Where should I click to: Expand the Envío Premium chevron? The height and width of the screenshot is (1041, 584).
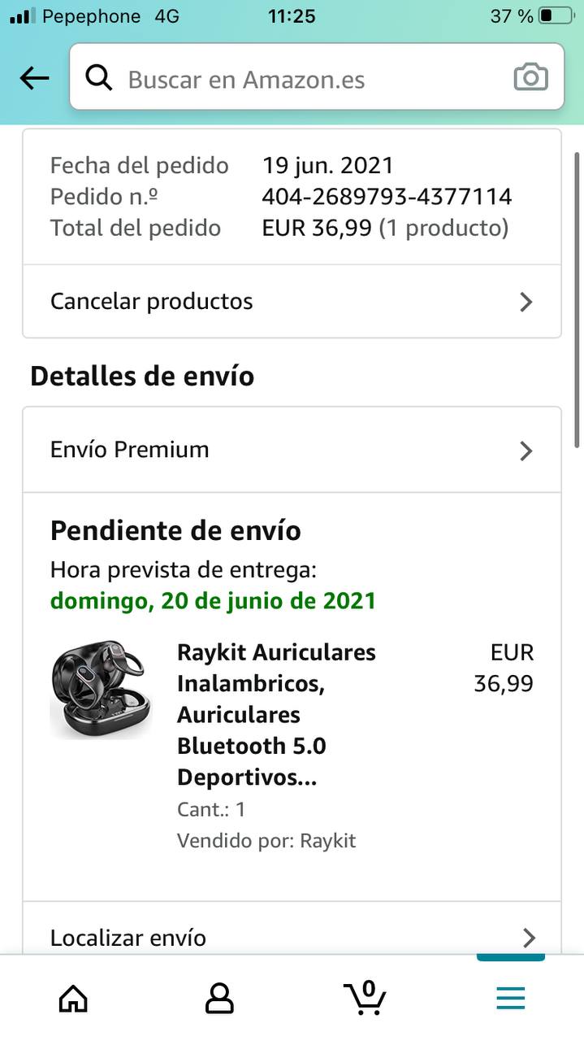526,451
